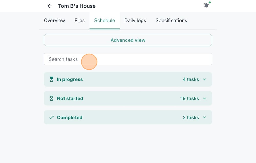Screen dimensions: 256x163
Task: Expand In progress chevron
Action: (204, 79)
